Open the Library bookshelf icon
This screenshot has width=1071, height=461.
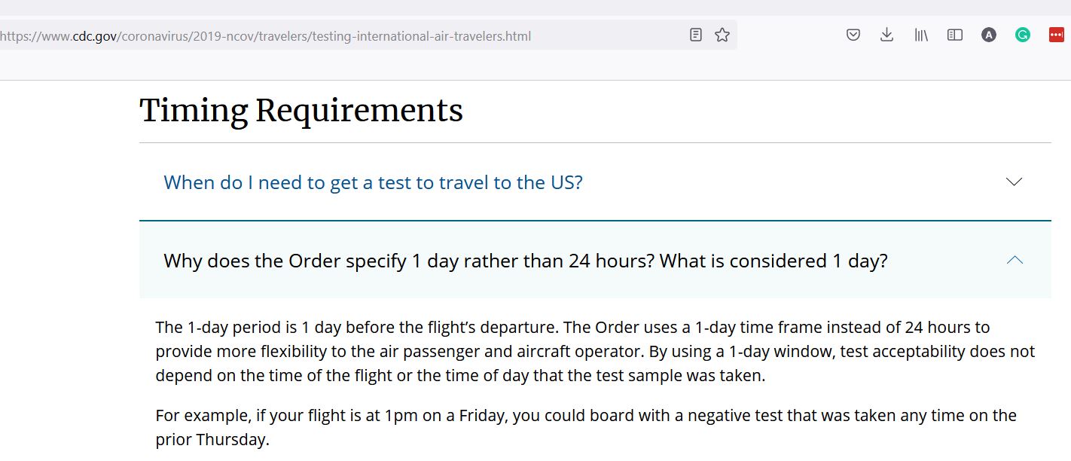pyautogui.click(x=921, y=35)
